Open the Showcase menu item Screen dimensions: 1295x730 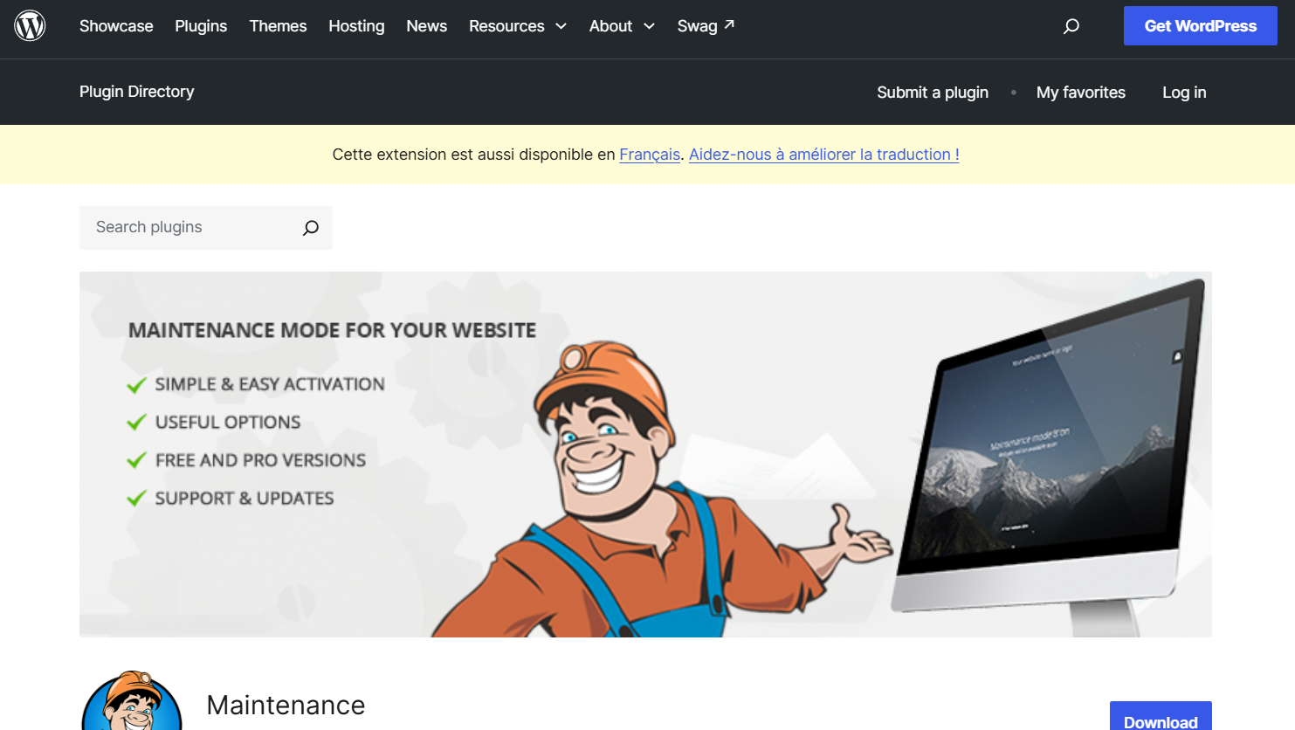pyautogui.click(x=116, y=26)
